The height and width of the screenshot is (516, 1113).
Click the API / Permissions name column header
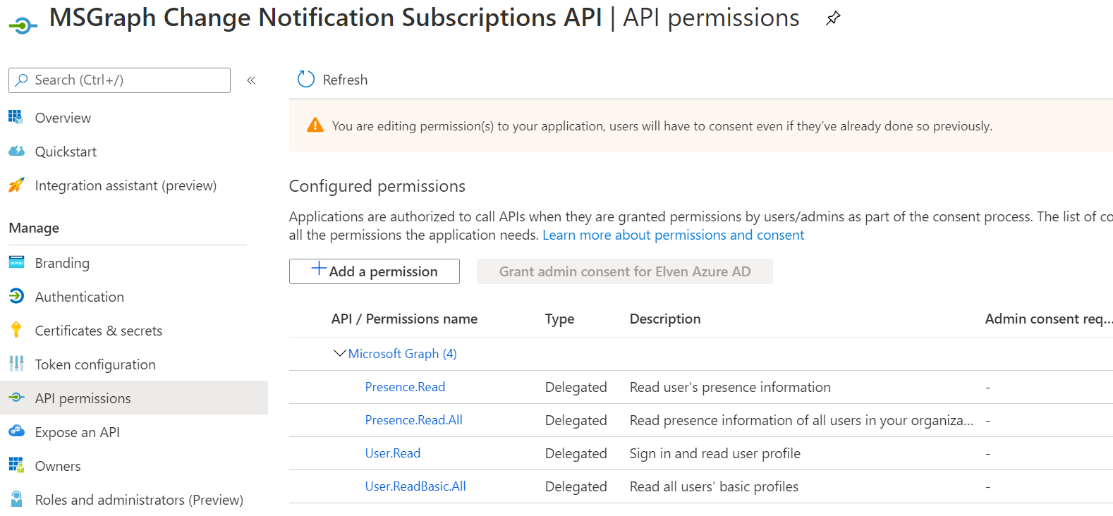[404, 319]
